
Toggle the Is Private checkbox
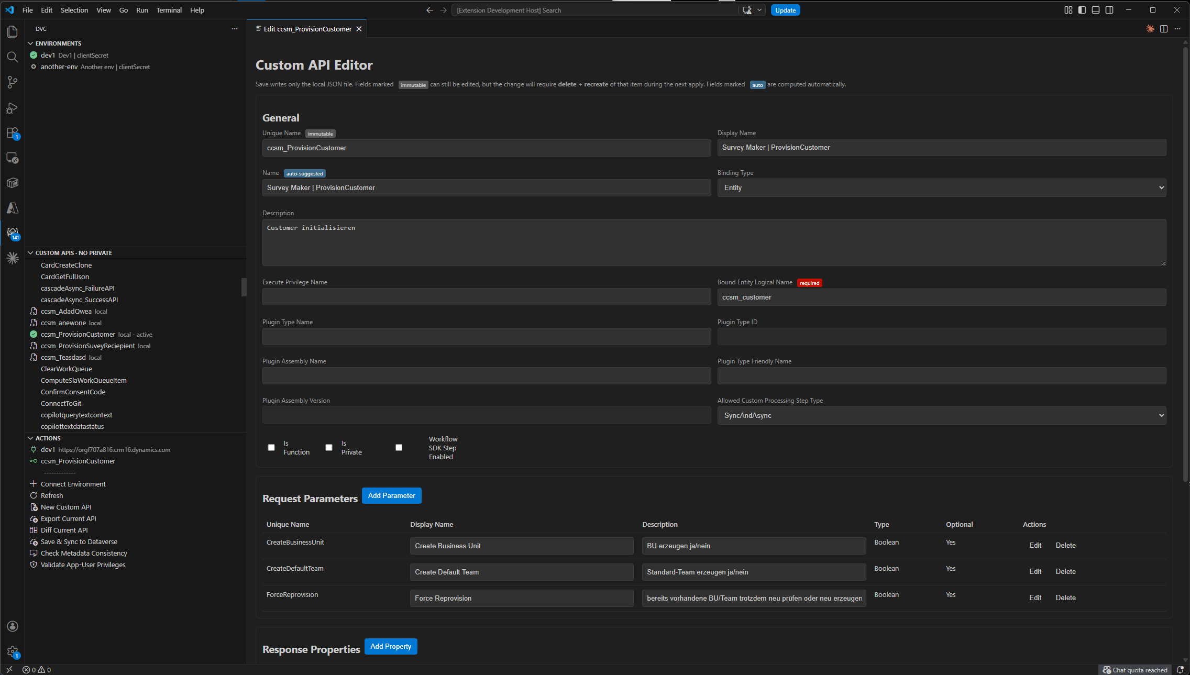[329, 447]
